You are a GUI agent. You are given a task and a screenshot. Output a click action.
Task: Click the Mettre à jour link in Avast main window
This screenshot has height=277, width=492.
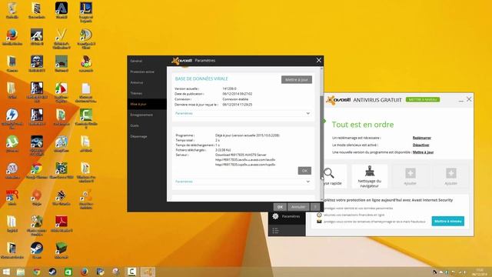pos(423,152)
